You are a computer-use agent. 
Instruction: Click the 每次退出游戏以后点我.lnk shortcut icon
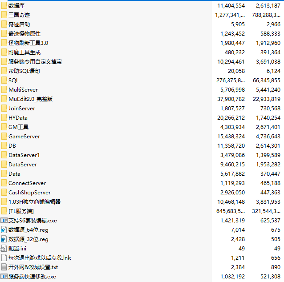[4, 258]
